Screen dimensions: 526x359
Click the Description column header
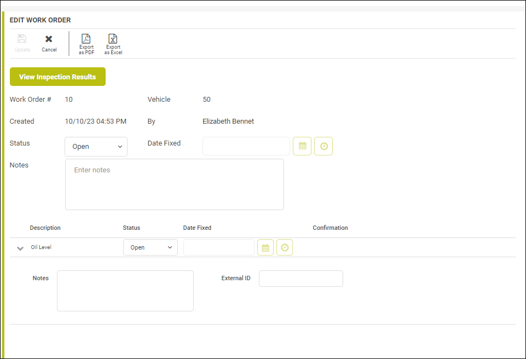click(45, 228)
